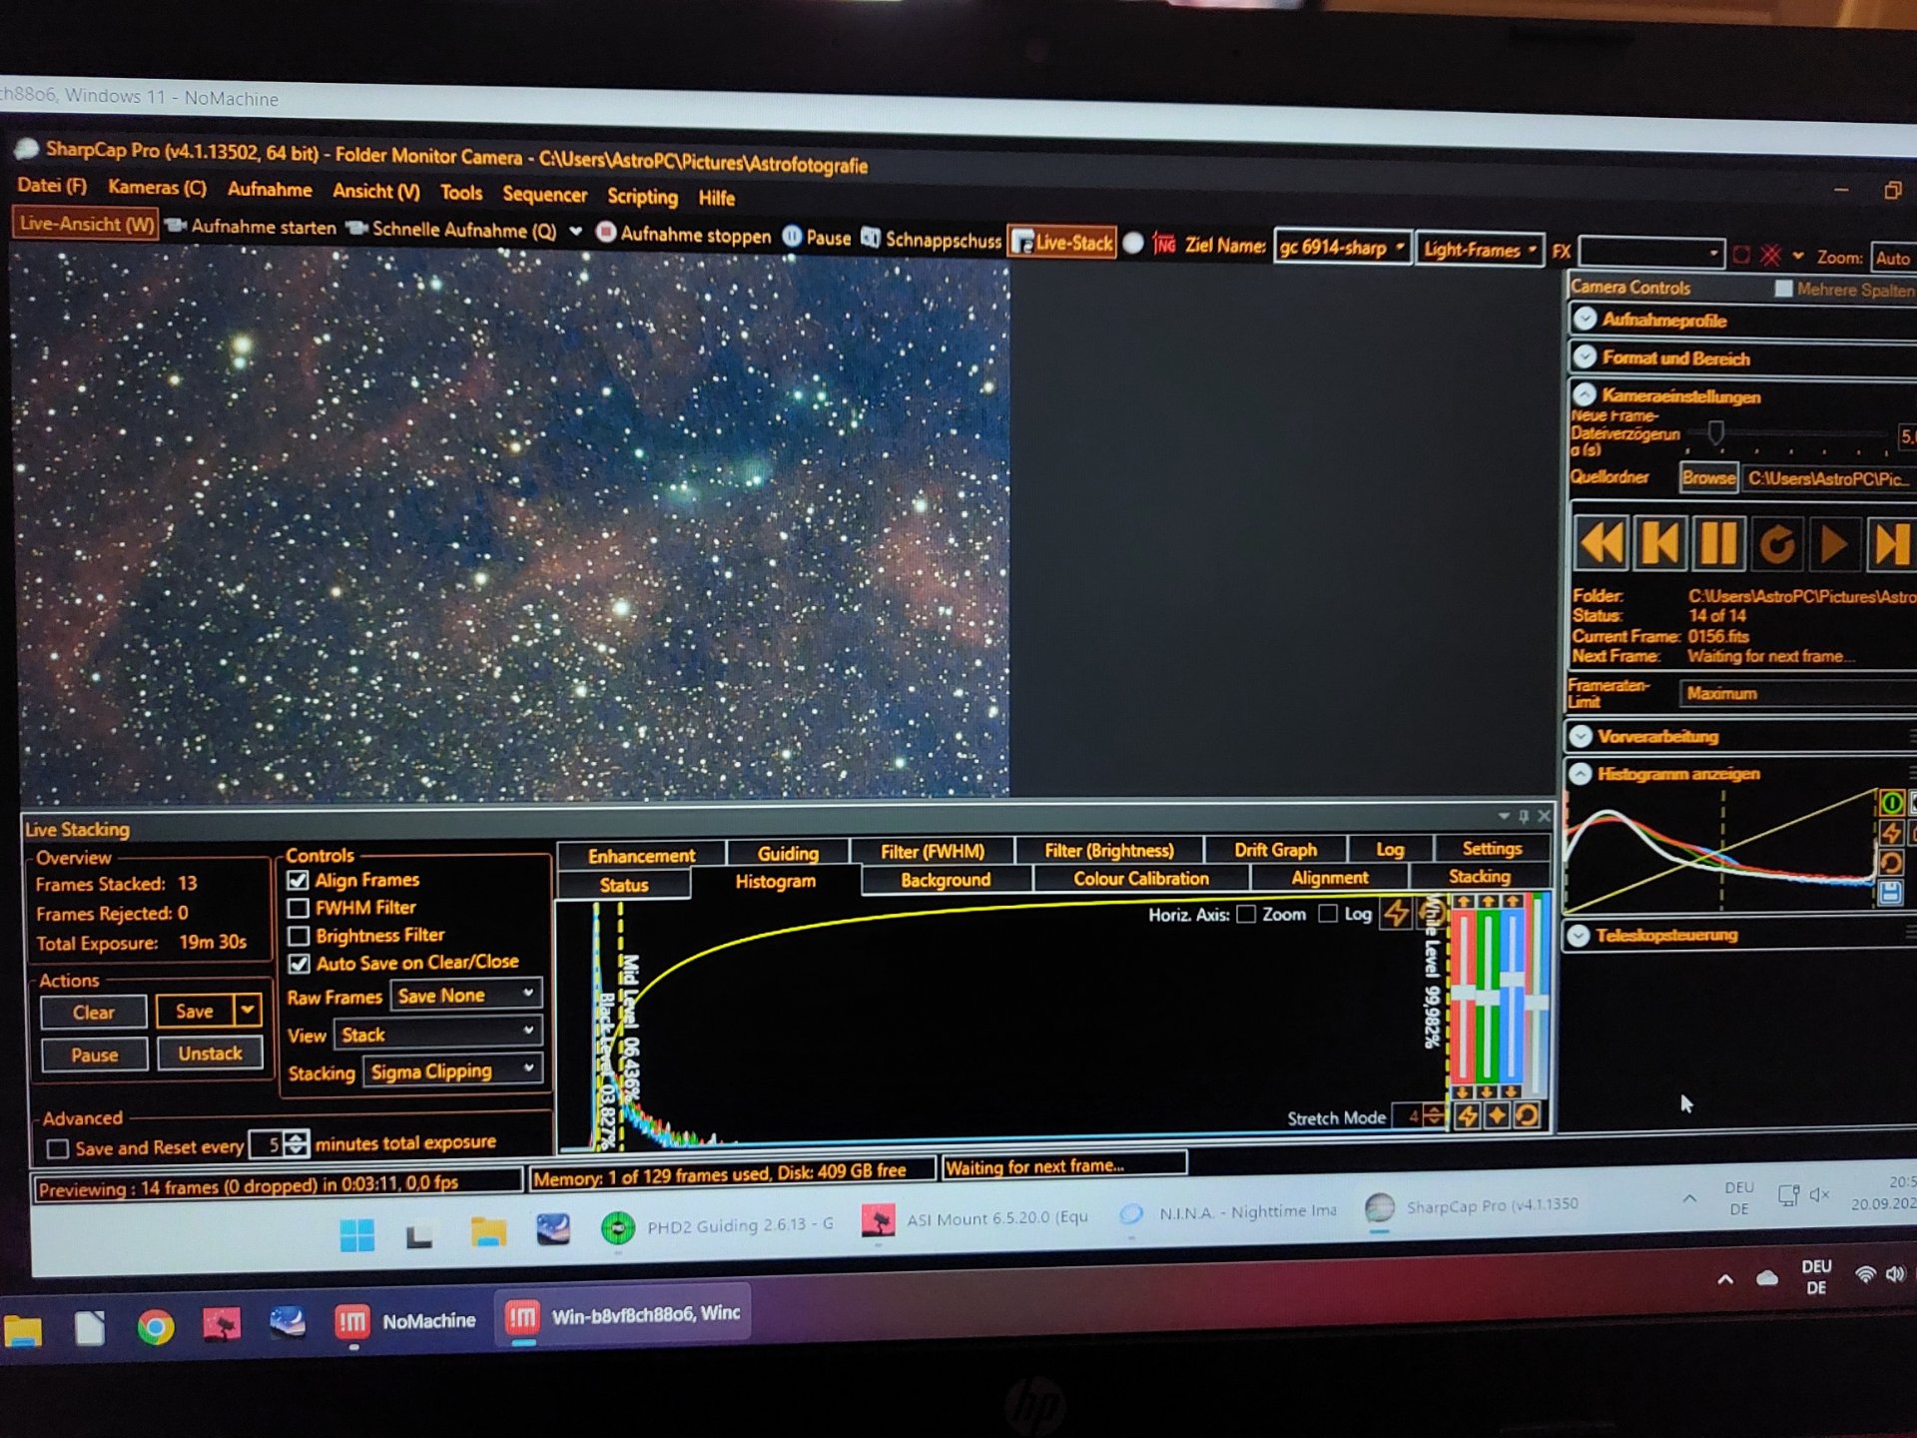The height and width of the screenshot is (1438, 1917).
Task: Click the save icon in mini histogram panel
Action: click(x=1890, y=893)
